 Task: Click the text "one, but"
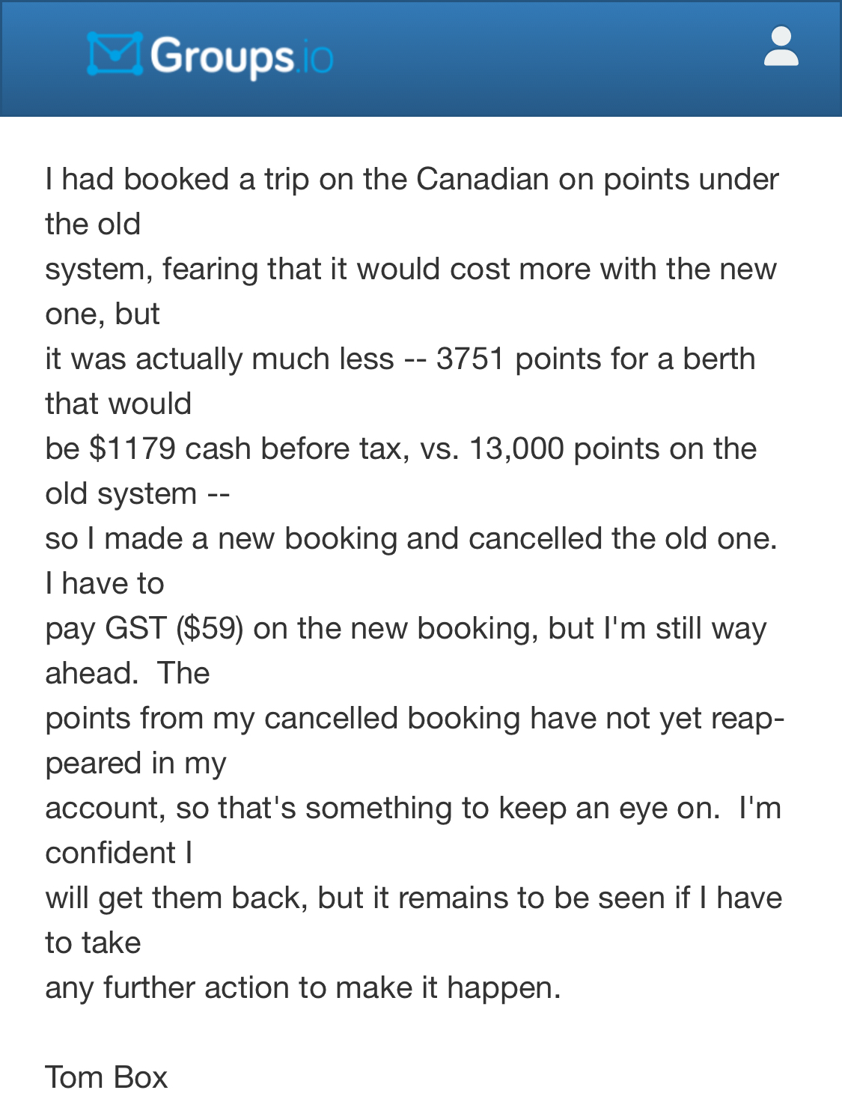(103, 314)
